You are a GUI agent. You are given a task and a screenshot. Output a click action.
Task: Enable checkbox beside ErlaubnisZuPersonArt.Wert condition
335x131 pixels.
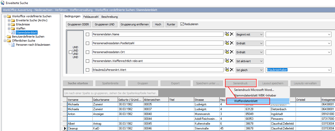tap(88, 70)
